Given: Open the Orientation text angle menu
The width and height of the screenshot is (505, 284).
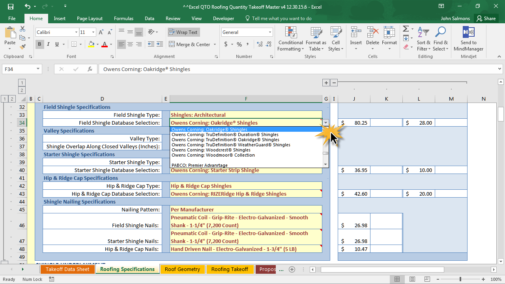Looking at the screenshot, I should click(153, 32).
